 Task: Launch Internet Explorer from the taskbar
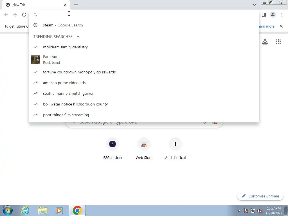pyautogui.click(x=25, y=210)
